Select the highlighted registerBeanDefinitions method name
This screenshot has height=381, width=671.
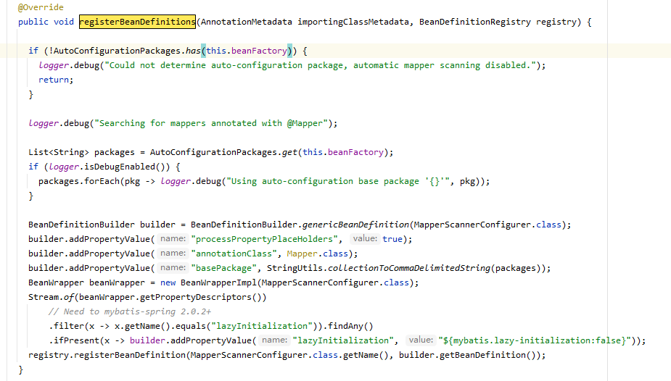137,22
